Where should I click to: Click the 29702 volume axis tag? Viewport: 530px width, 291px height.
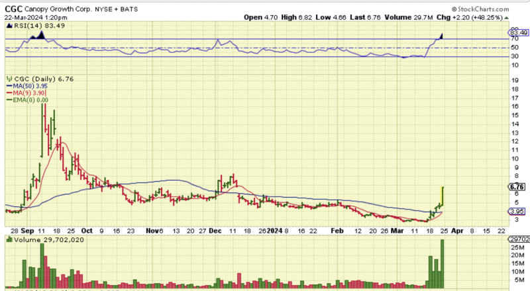coord(519,239)
